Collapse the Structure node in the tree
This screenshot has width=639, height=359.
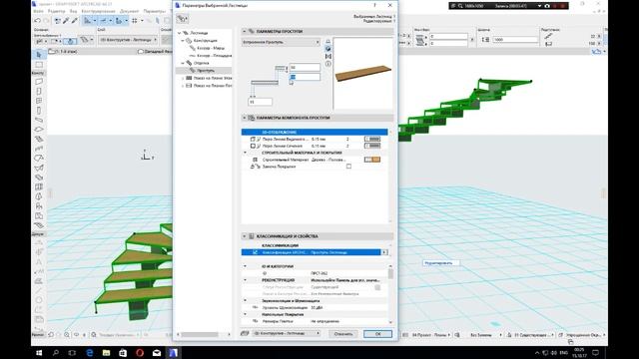183,40
